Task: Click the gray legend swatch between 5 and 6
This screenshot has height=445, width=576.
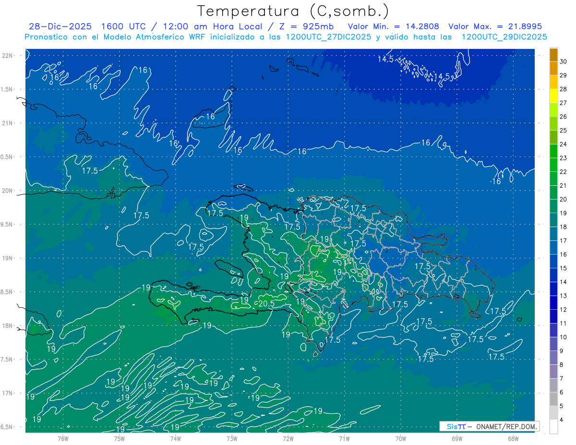Action: click(x=553, y=399)
